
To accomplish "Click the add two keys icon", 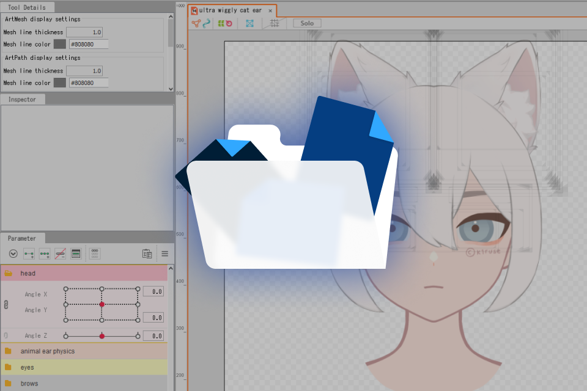I will coord(29,254).
